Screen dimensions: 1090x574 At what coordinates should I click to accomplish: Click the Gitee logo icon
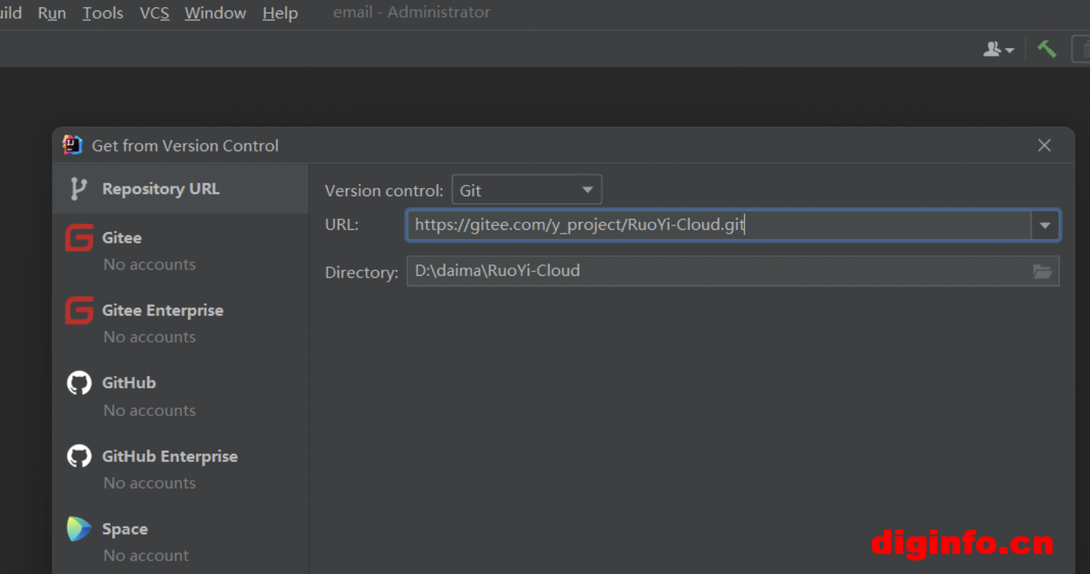(x=79, y=237)
